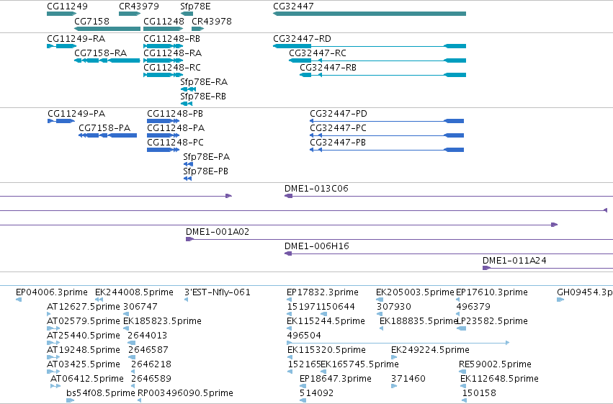Screen dimensions: 613x404
Task: Click EST label EP17832.3prime
Action: (323, 292)
